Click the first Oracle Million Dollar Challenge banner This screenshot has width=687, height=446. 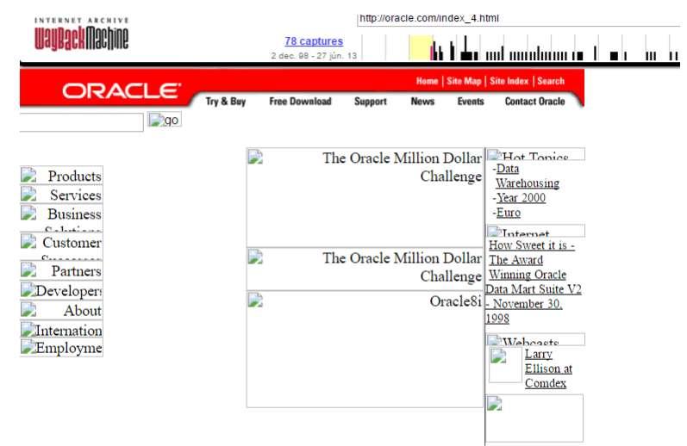(x=365, y=197)
